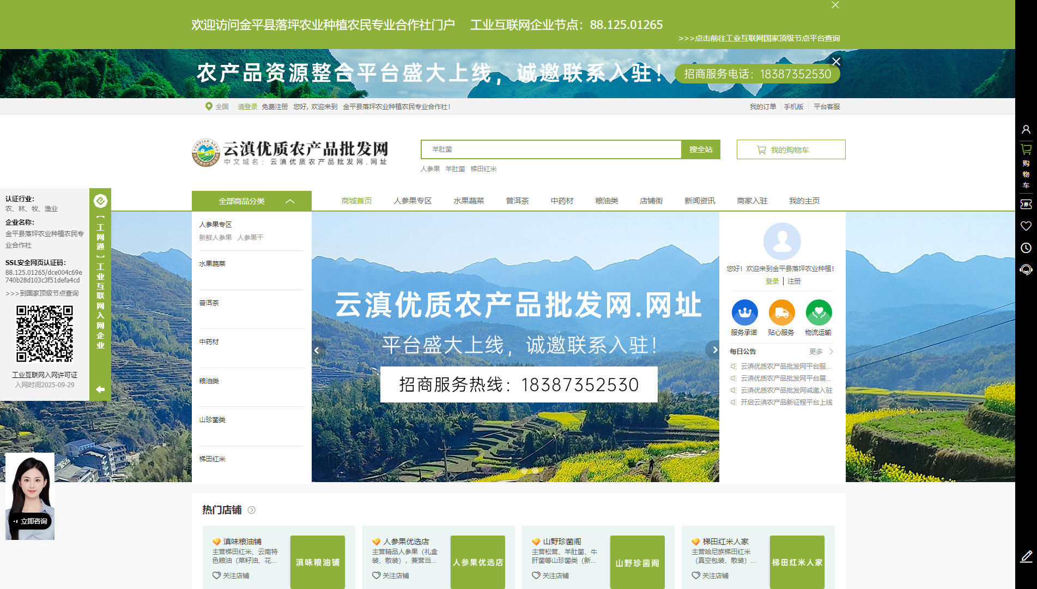
Task: Click the green heart 物流运输 icon
Action: 818,313
